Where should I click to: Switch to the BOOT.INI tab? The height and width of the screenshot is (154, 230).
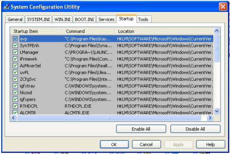click(x=84, y=19)
